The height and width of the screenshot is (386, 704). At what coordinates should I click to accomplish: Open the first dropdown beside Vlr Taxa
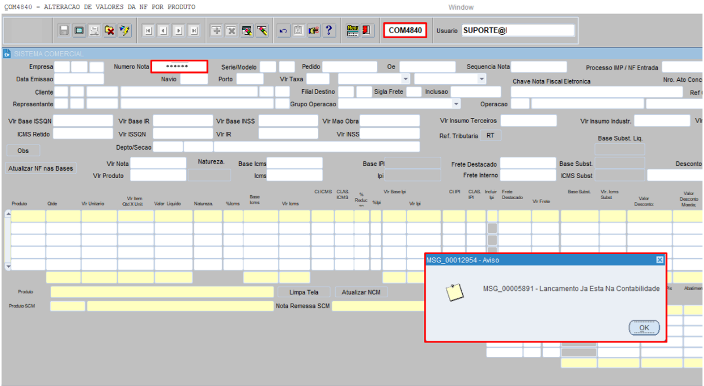405,79
